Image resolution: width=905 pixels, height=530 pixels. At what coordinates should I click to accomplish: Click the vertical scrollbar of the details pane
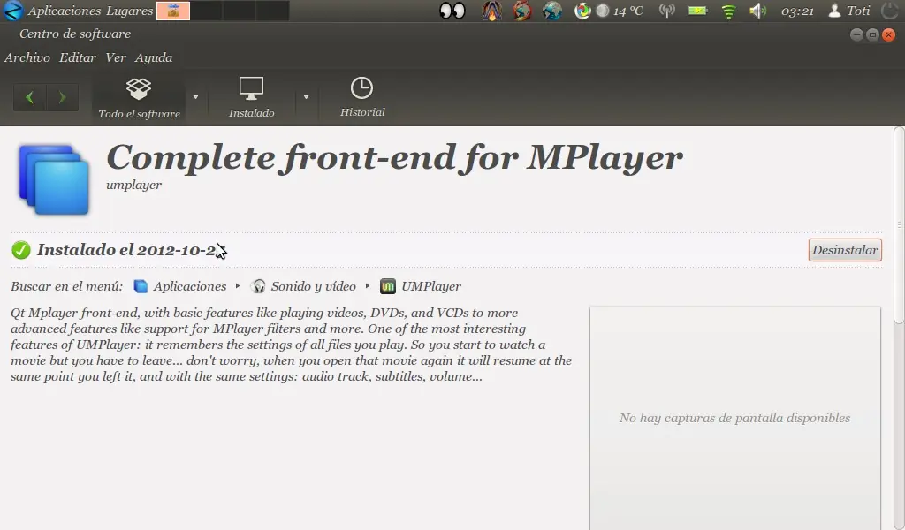(899, 226)
